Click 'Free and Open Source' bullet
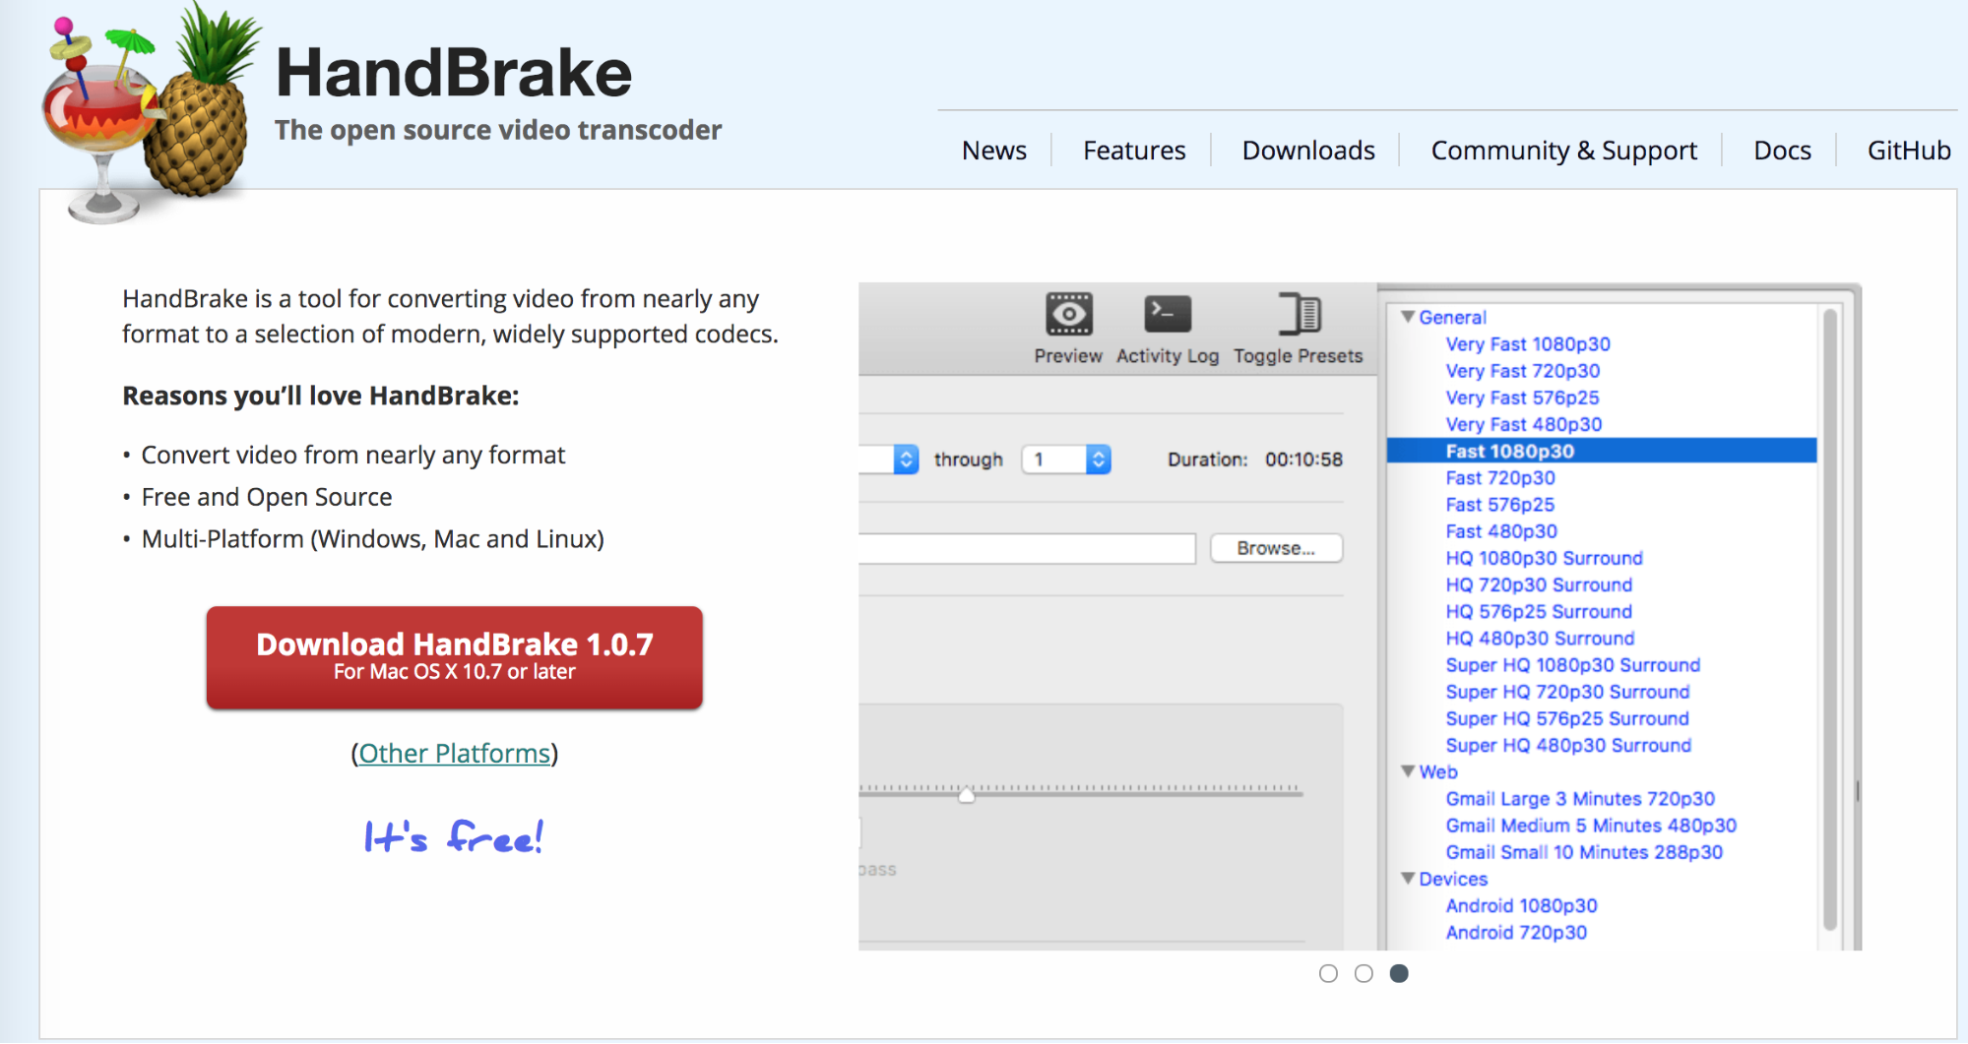Screen dimensions: 1968x1044 tap(267, 497)
